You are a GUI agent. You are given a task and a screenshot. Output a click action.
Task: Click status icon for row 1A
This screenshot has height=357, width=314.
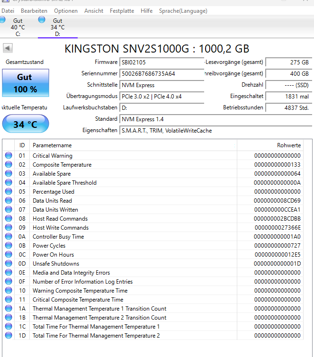point(9,308)
